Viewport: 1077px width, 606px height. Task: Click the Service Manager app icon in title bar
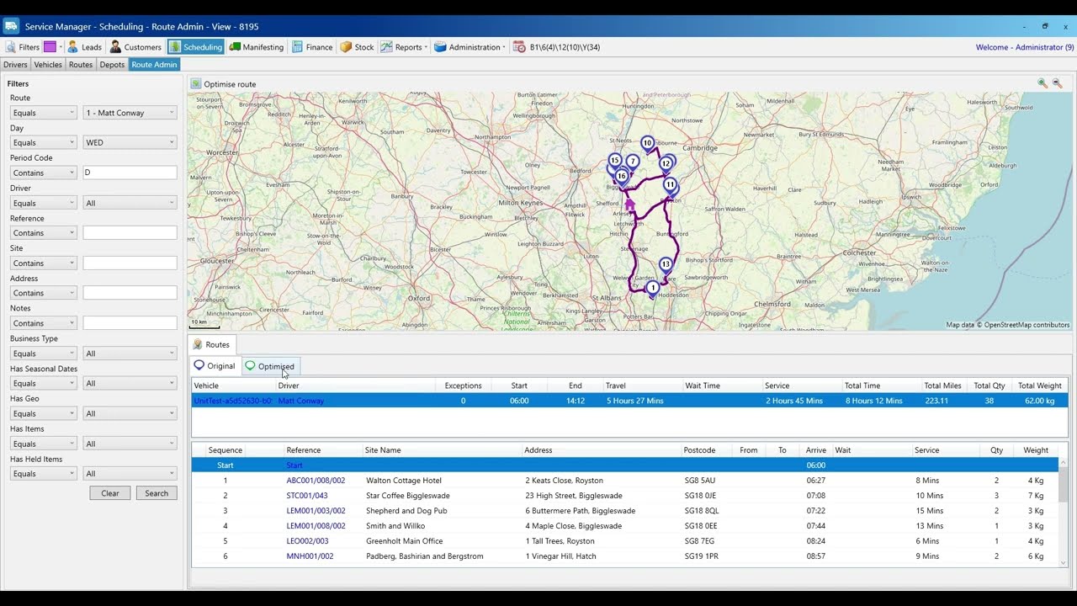(11, 27)
